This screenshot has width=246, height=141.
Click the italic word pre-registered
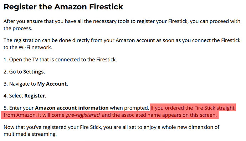(83, 115)
